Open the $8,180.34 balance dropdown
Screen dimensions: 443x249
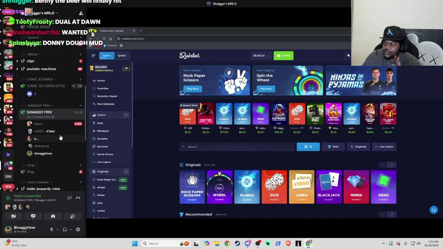pos(261,56)
